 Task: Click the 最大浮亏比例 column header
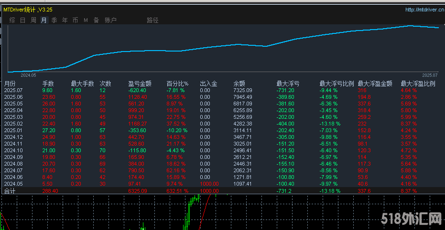coord(337,84)
